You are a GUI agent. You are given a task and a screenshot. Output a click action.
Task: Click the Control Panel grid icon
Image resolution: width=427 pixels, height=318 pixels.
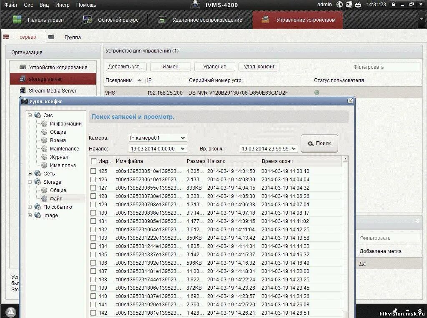pos(17,20)
